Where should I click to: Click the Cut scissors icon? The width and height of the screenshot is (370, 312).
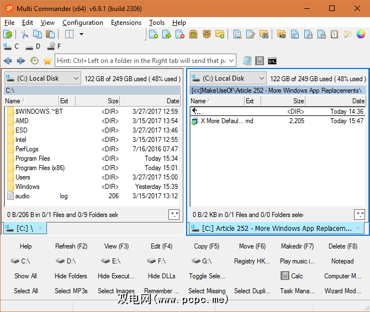click(25, 34)
